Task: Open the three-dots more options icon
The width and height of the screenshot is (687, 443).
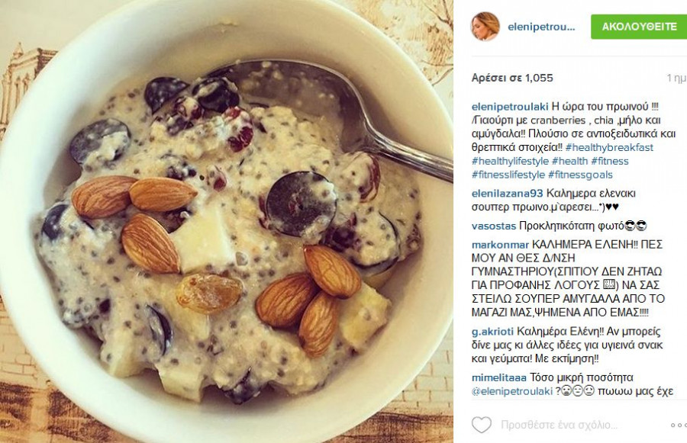Action: click(x=679, y=425)
